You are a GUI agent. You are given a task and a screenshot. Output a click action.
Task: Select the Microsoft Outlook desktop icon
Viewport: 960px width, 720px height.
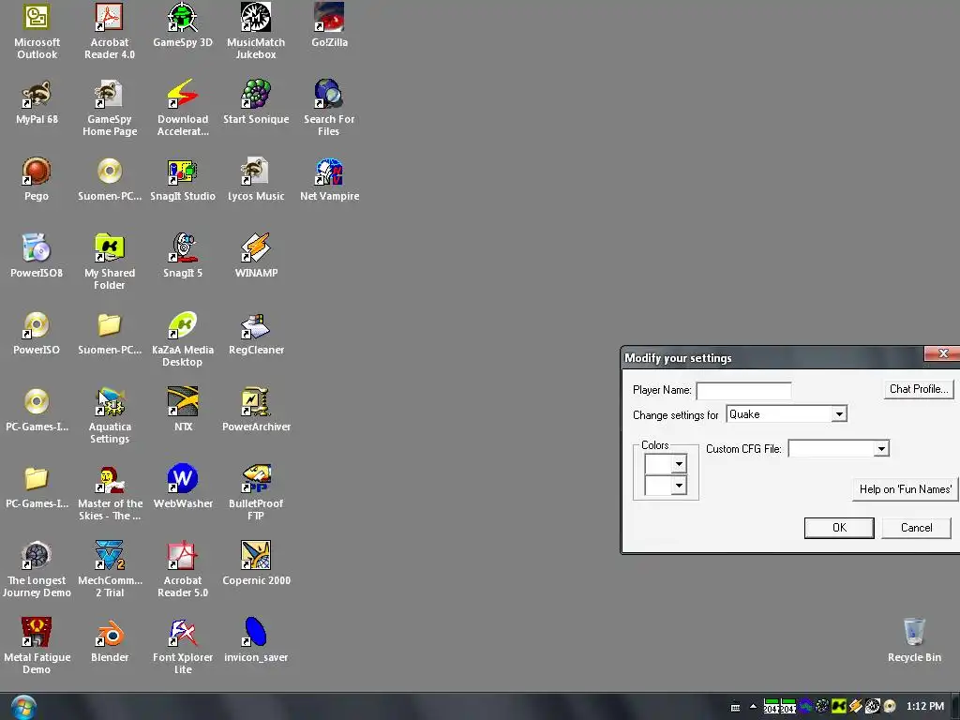point(37,18)
